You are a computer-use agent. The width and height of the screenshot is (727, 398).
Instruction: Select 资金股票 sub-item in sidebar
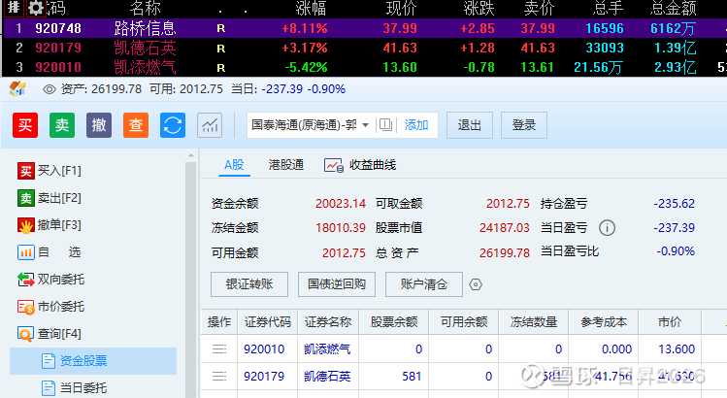point(93,361)
